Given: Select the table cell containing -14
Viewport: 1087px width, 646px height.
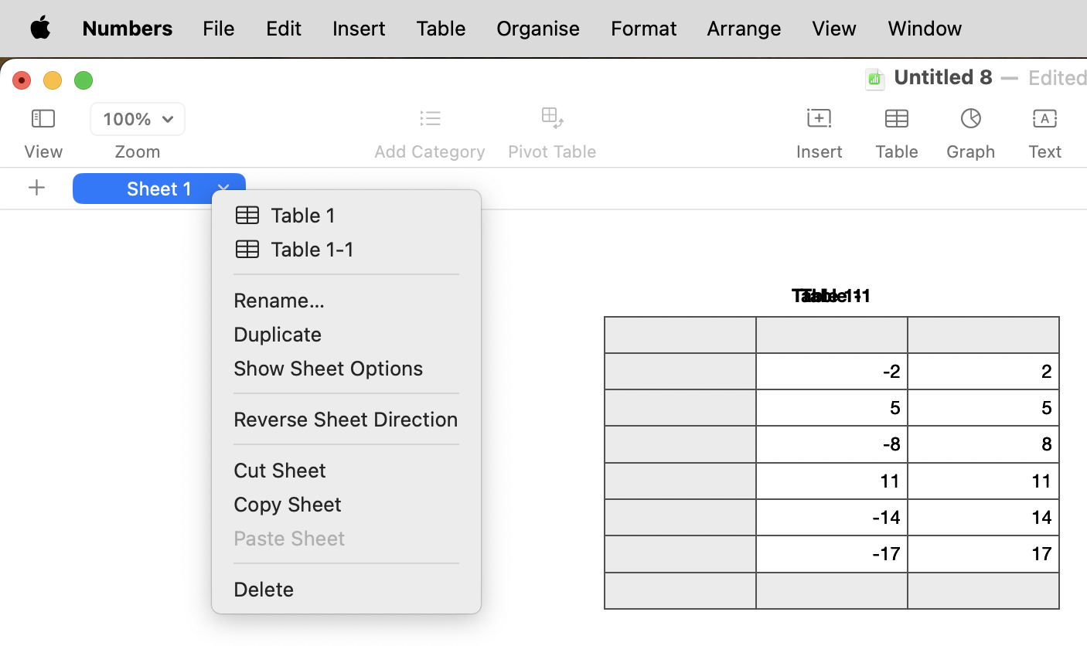Looking at the screenshot, I should pos(831,517).
